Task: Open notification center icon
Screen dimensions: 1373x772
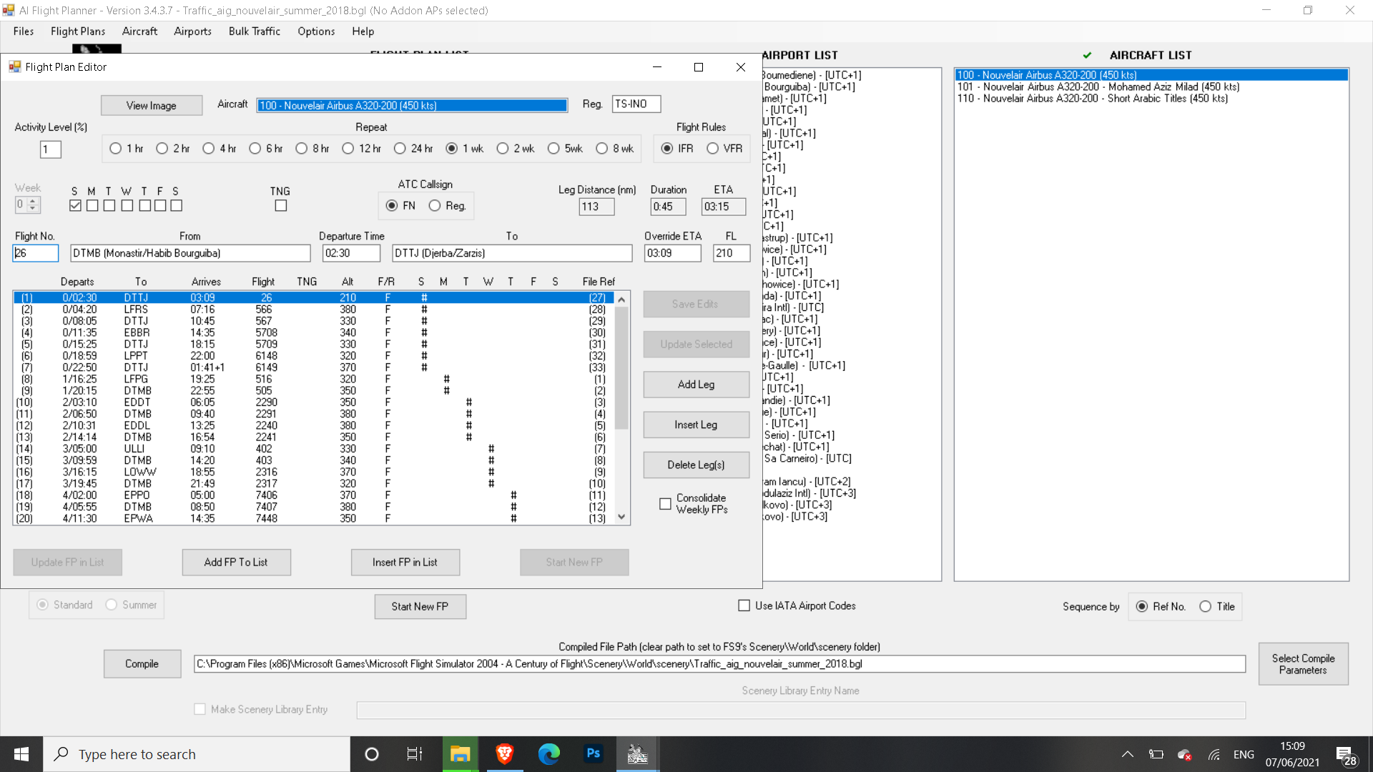Action: pyautogui.click(x=1344, y=754)
